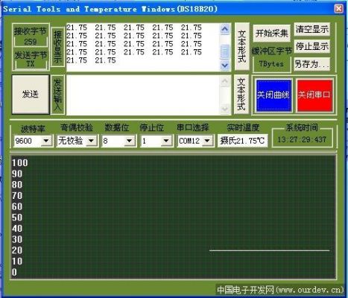Image resolution: width=348 pixels, height=298 pixels.
Task: Toggle send 文本形式 button beside send input
Action: click(241, 95)
